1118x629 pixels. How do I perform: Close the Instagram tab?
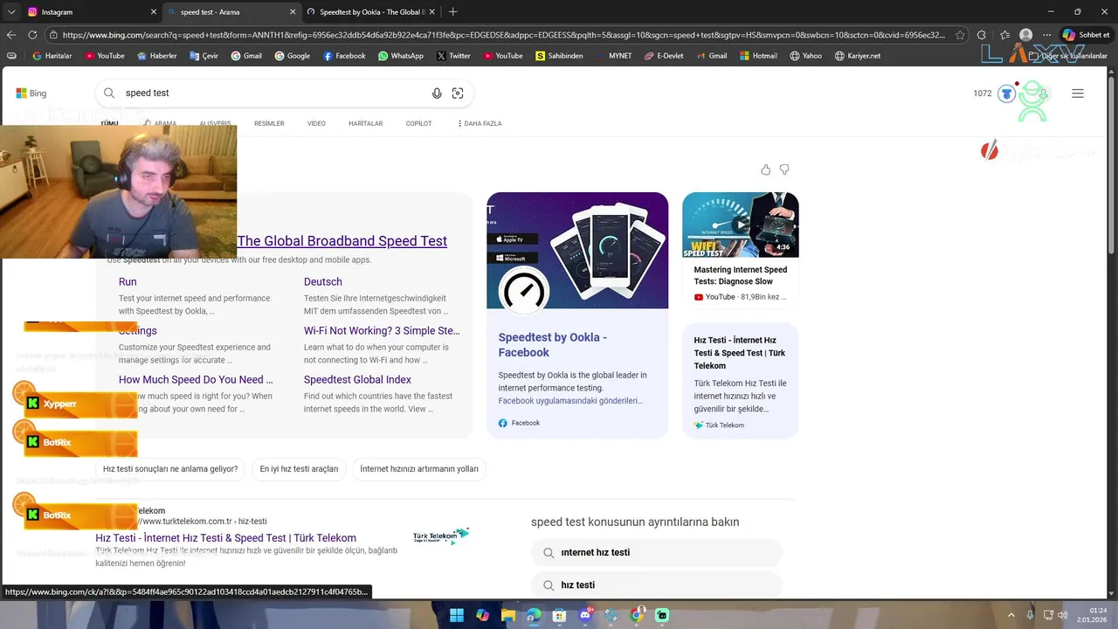pyautogui.click(x=154, y=12)
